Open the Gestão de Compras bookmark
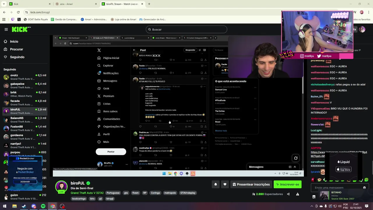This screenshot has height=210, width=373. coord(64,20)
